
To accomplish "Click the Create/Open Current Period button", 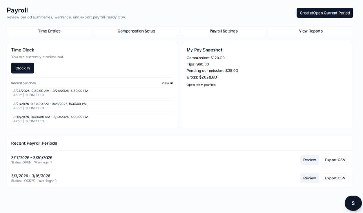I will tap(325, 13).
